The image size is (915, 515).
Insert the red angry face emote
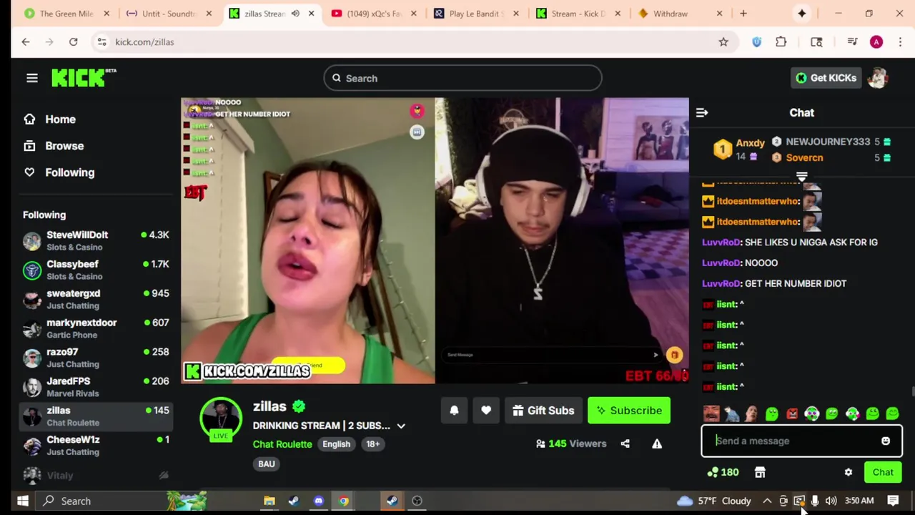(792, 413)
